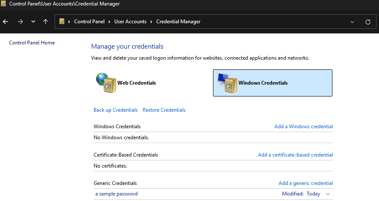This screenshot has height=201, width=379.
Task: Click the Credential Manager title bar icon
Action: 3,4
